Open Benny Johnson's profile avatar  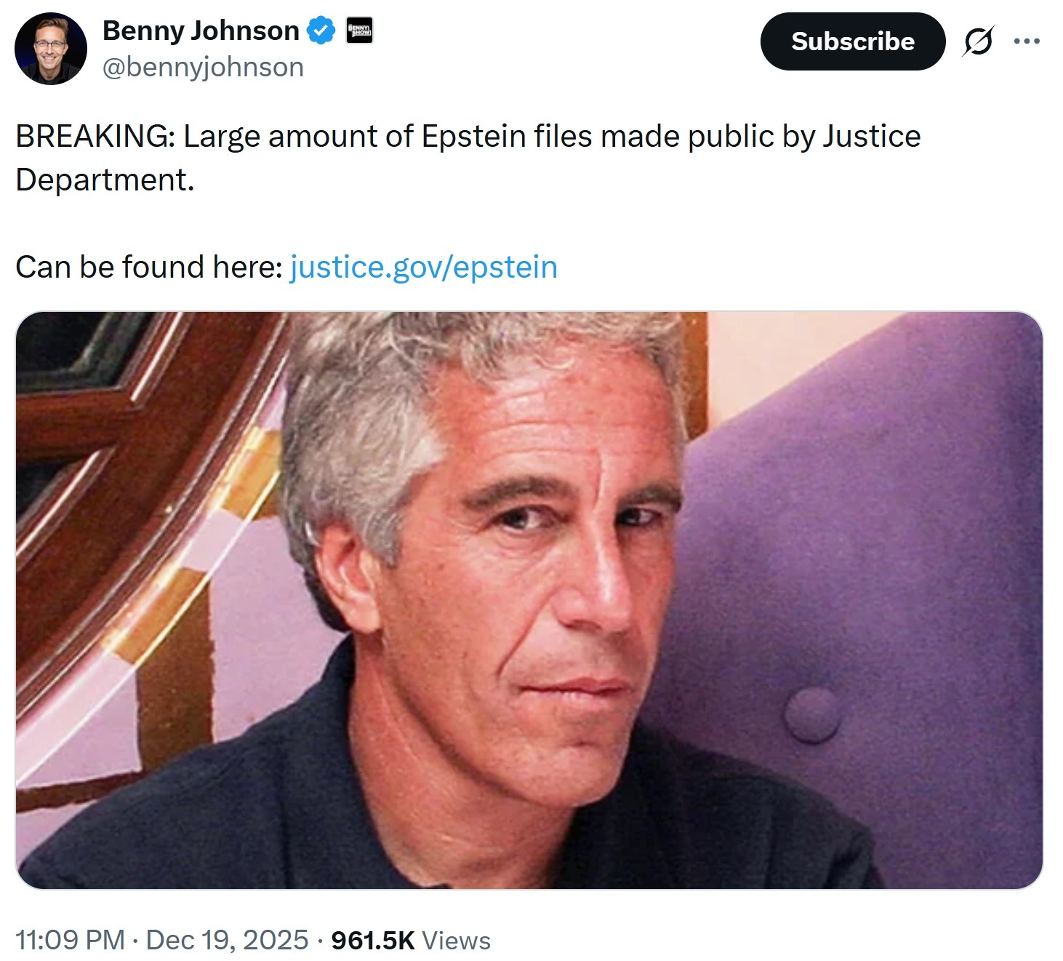coord(51,49)
